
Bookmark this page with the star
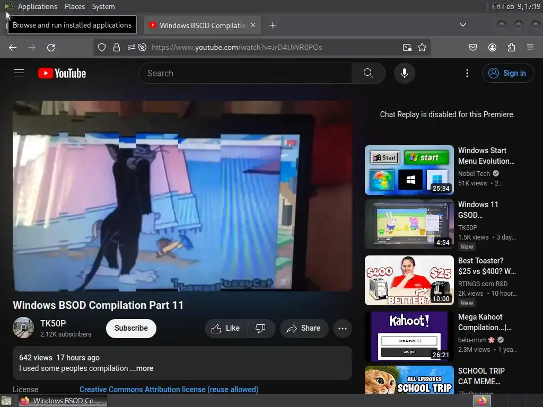[422, 47]
